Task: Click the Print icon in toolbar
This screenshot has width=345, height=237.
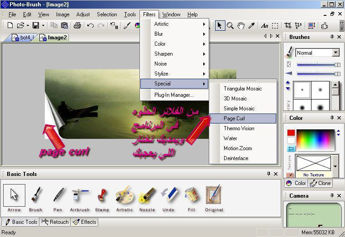Action: 77,26
